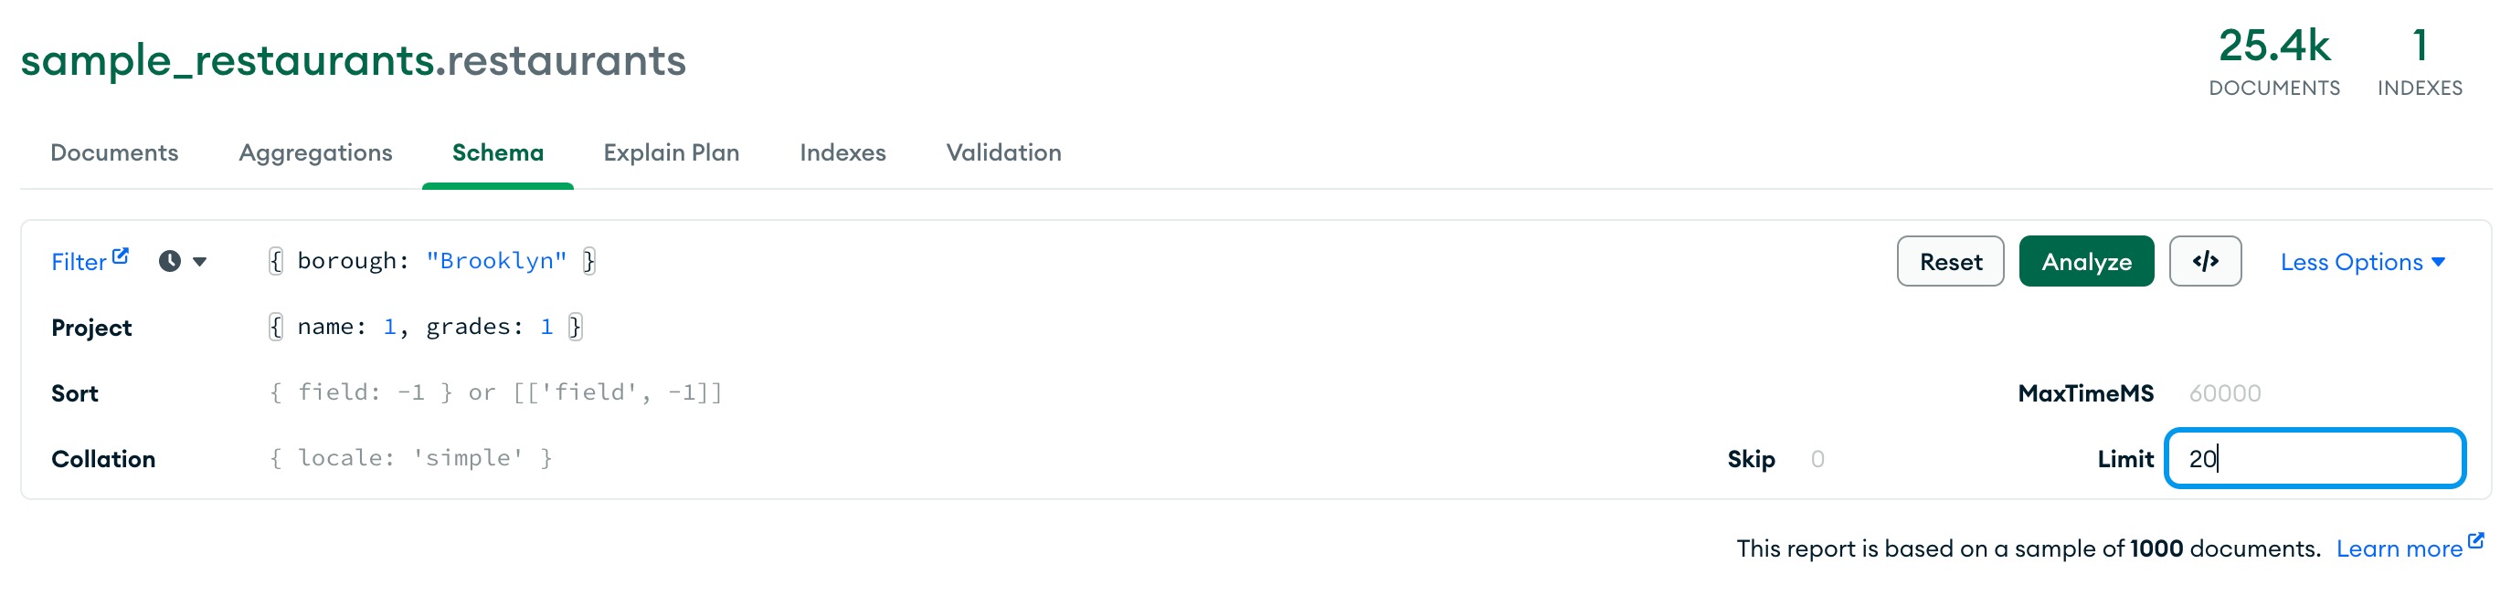Click in the Limit input field
This screenshot has width=2511, height=595.
2315,459
